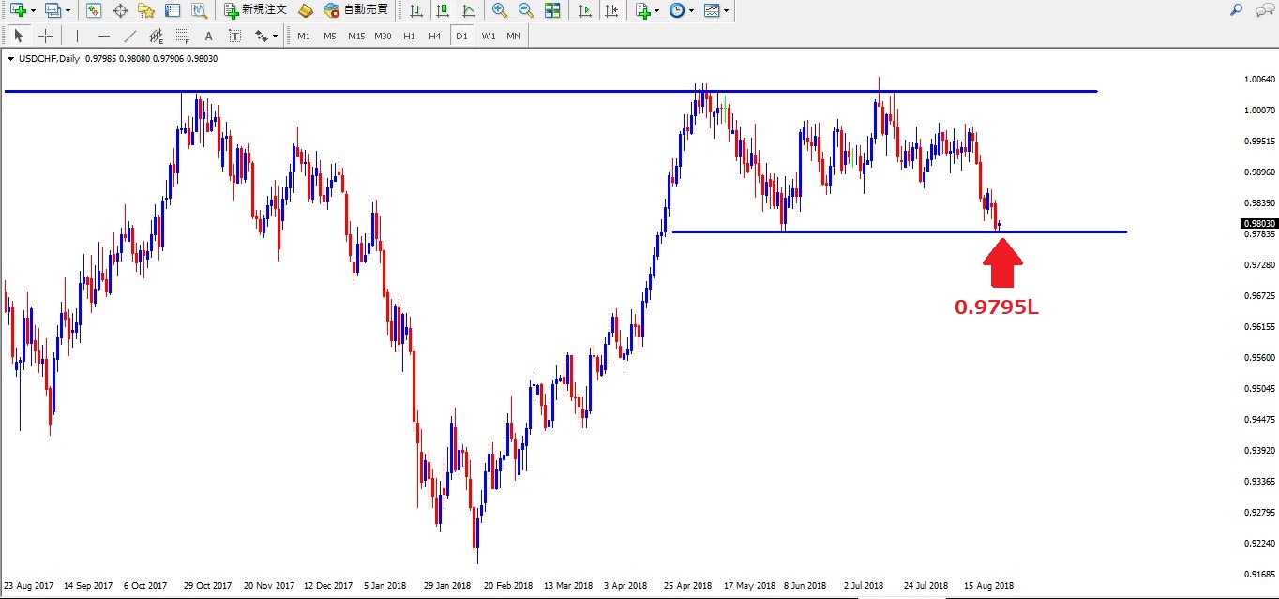Select the W1 weekly timeframe

pyautogui.click(x=489, y=37)
